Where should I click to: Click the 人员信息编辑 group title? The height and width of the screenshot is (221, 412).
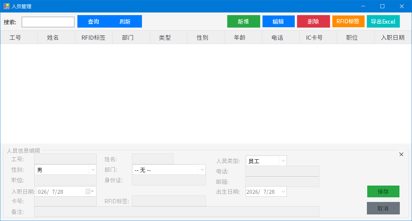click(x=23, y=150)
